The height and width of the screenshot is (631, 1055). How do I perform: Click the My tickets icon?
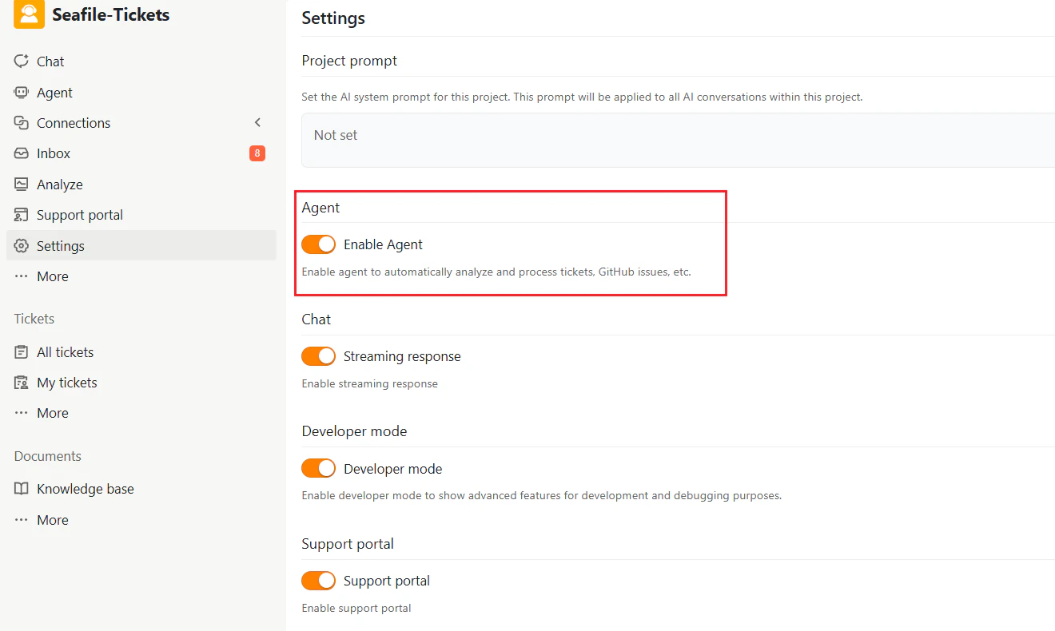click(x=22, y=383)
